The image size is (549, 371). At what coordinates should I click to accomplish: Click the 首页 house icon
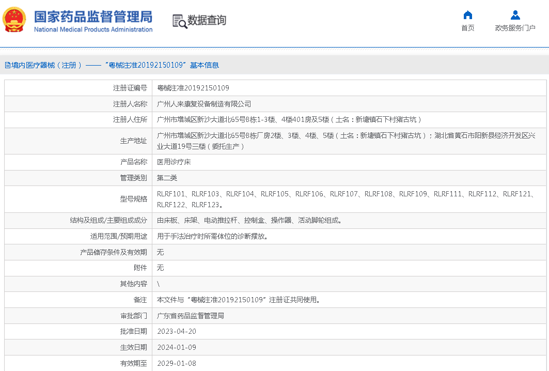point(467,14)
